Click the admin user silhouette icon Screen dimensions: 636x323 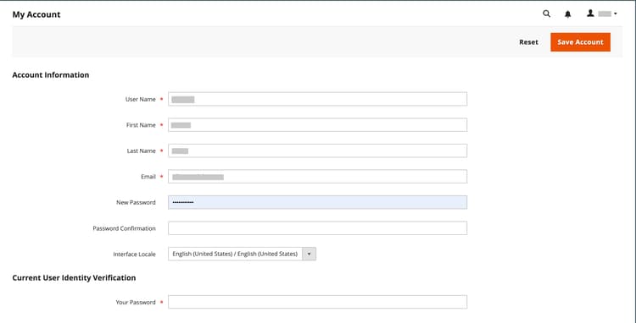[590, 14]
